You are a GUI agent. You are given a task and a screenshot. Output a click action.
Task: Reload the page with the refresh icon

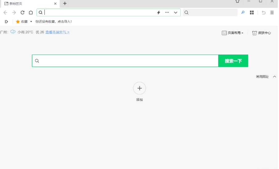(x=23, y=13)
